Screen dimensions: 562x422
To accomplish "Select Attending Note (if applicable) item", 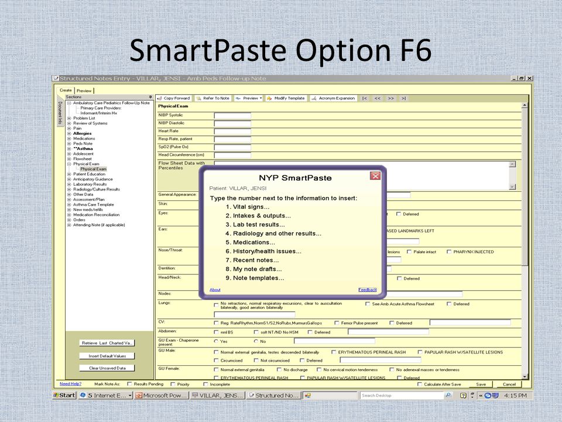I will (x=99, y=225).
